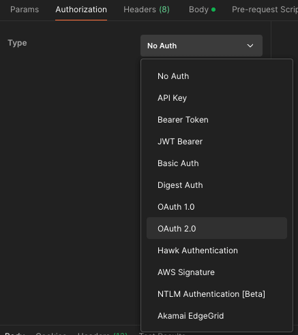
Task: Open the Body tab
Action: tap(202, 10)
